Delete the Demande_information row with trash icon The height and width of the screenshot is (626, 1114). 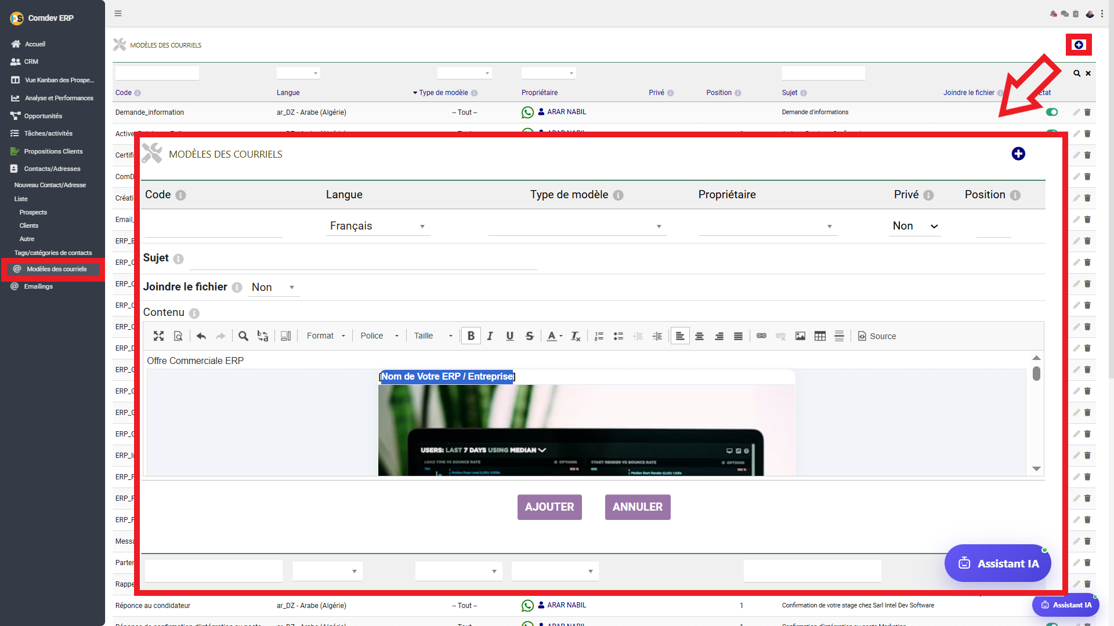tap(1088, 112)
